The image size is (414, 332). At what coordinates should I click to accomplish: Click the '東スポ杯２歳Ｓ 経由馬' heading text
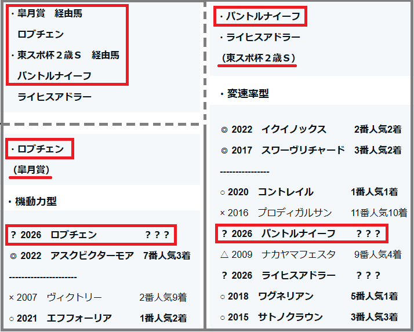point(68,55)
